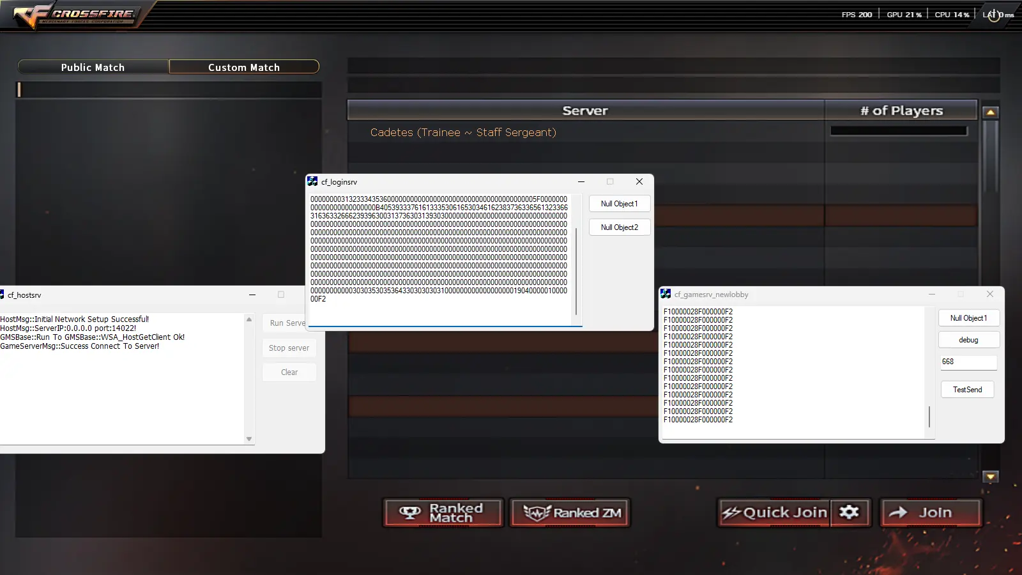Click the server list vertical scrollbar
1022x575 pixels.
pos(991,157)
